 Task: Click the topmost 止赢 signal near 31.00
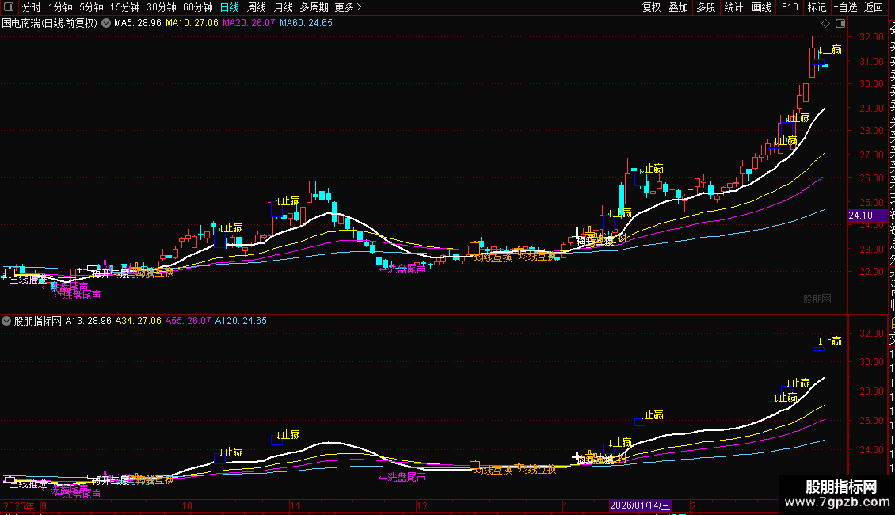click(829, 50)
